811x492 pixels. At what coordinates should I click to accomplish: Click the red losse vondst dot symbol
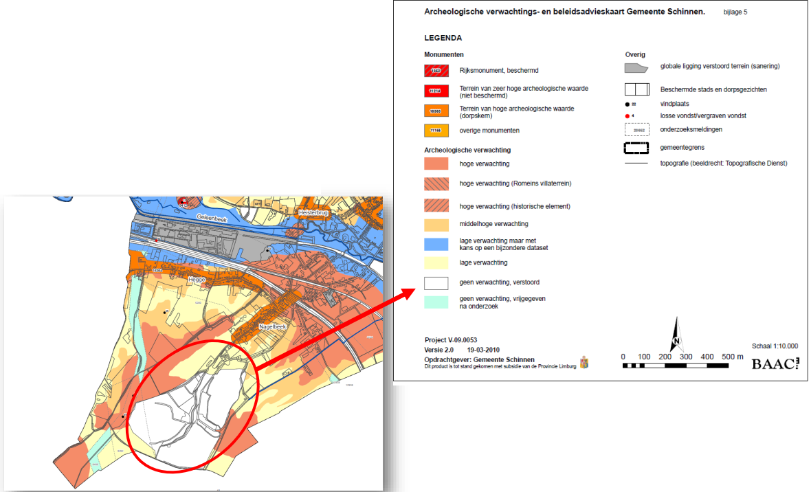pyautogui.click(x=628, y=116)
